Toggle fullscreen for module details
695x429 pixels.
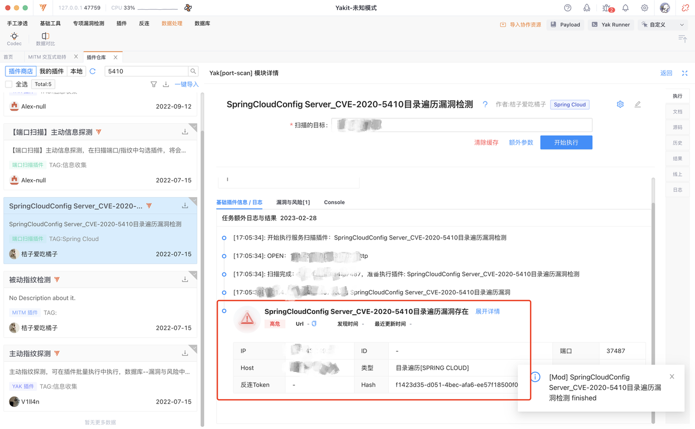(x=685, y=73)
